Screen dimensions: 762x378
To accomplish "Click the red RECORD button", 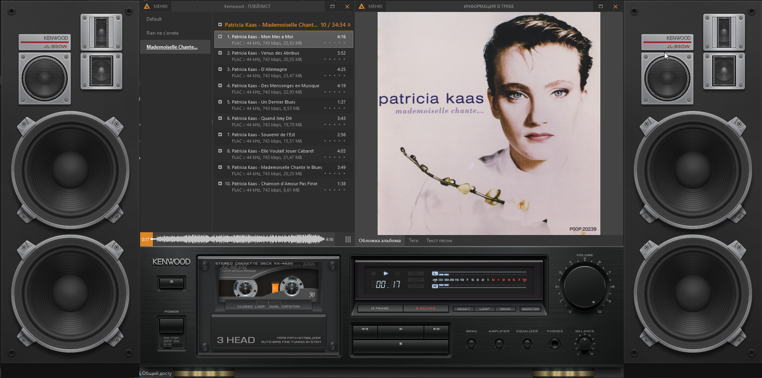I will tap(426, 308).
